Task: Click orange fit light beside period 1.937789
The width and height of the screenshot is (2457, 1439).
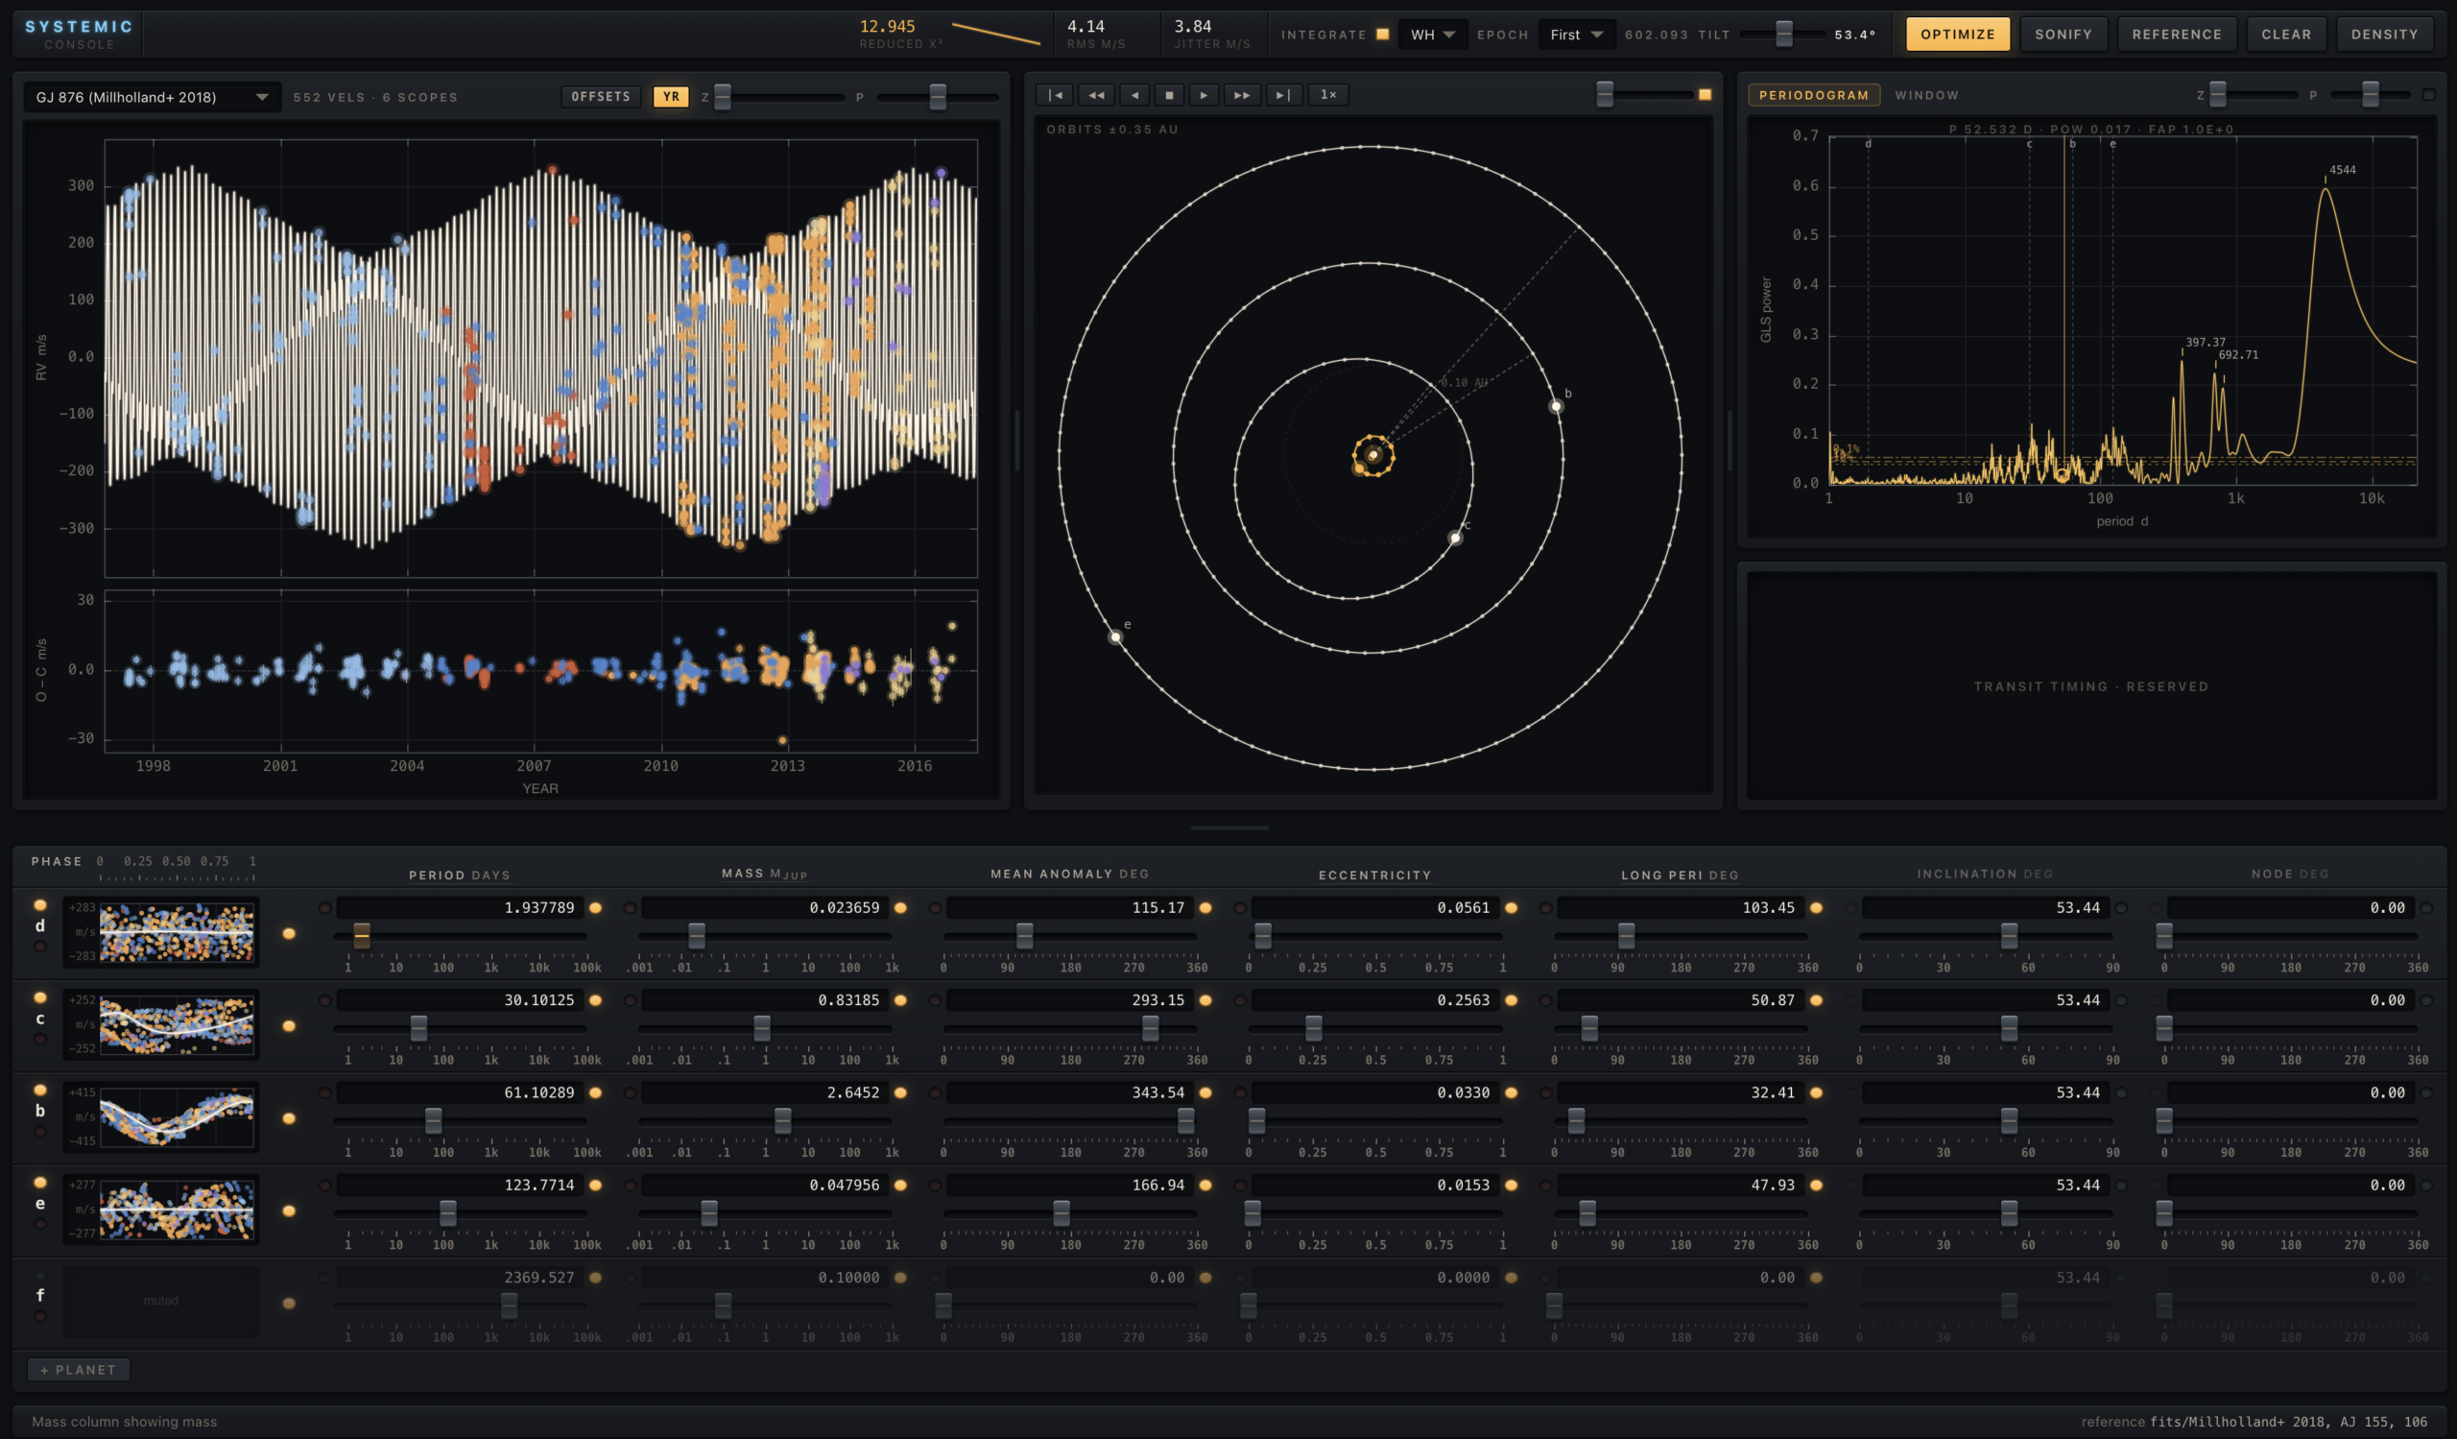Action: click(596, 909)
